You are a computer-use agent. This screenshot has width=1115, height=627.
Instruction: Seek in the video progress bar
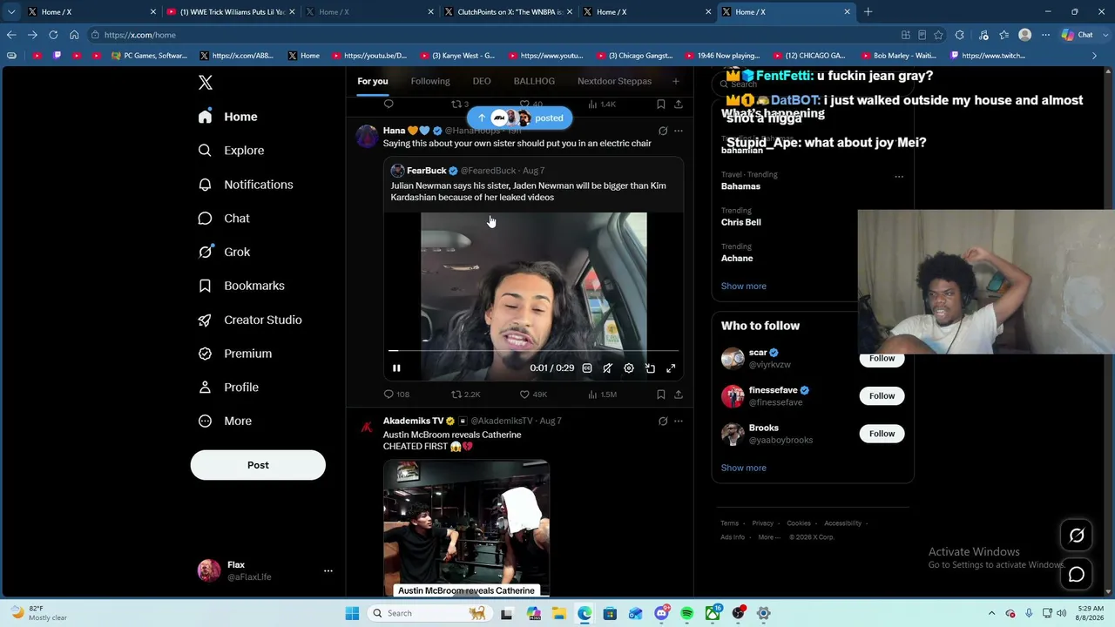[x=533, y=351]
